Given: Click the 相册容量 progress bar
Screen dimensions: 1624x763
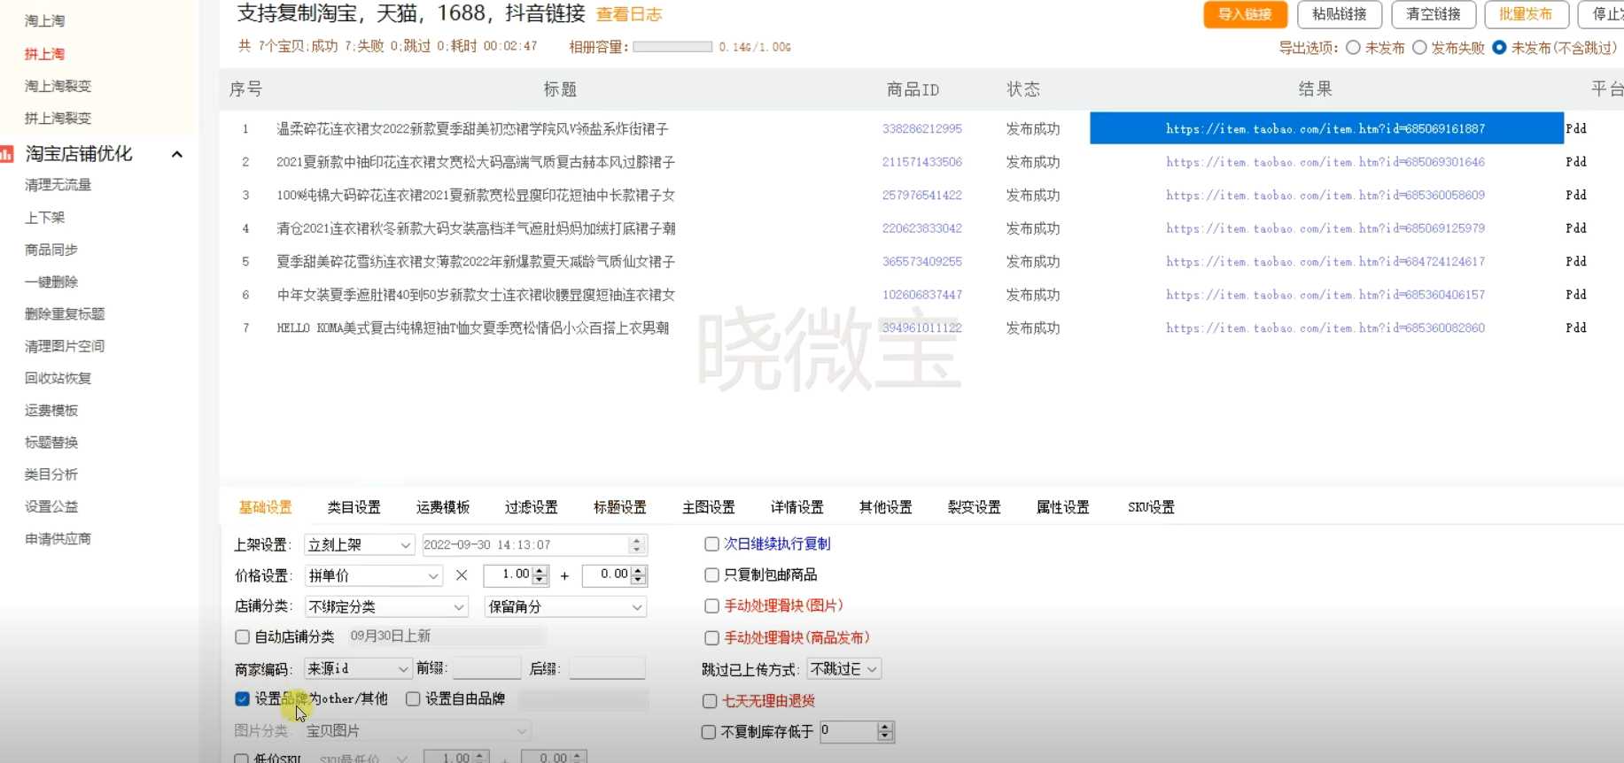Looking at the screenshot, I should [672, 47].
